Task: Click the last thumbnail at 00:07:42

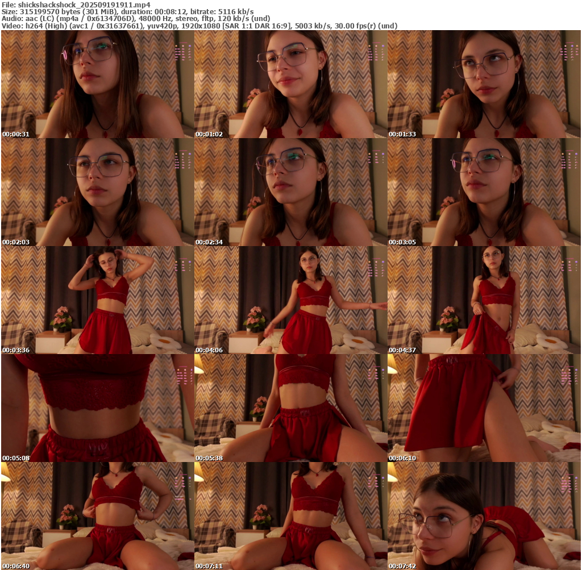Action: click(x=484, y=515)
